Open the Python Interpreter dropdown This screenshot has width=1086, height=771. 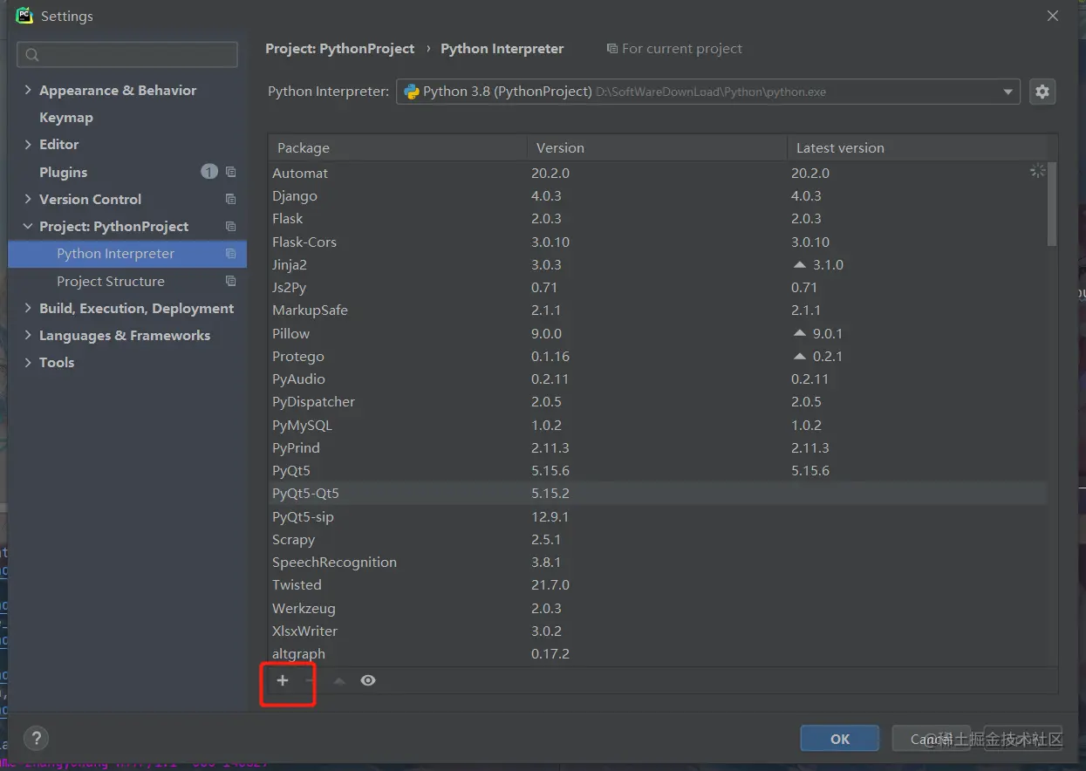point(1008,92)
